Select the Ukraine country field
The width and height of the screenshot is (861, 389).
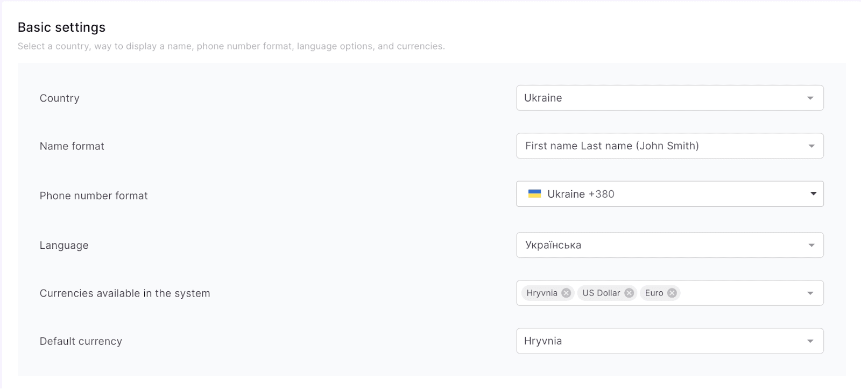point(646,98)
